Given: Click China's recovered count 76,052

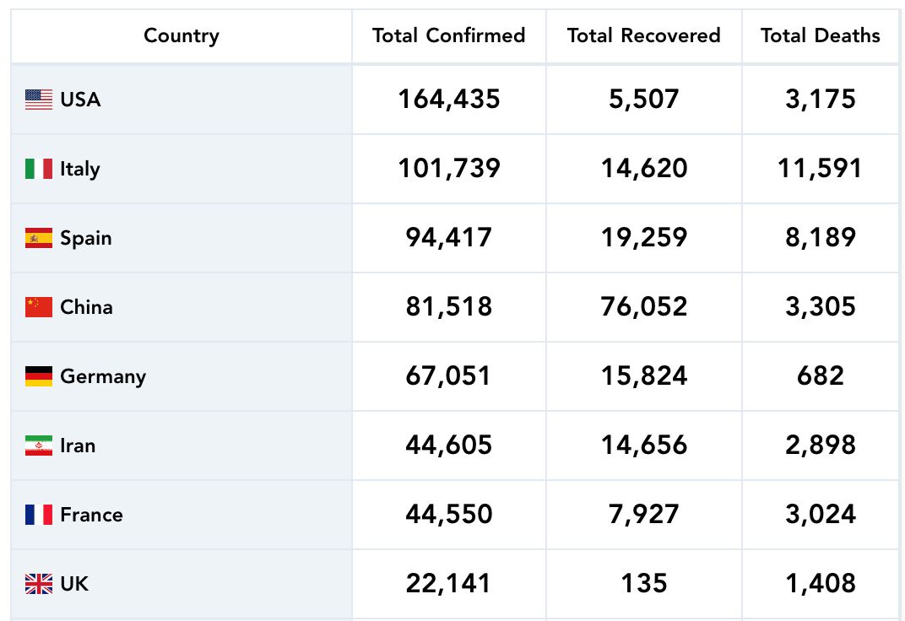Looking at the screenshot, I should [x=643, y=307].
